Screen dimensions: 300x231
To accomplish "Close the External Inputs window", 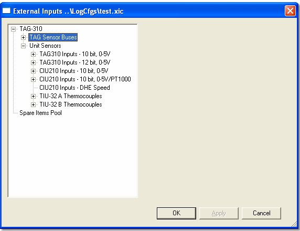I will click(290, 10).
